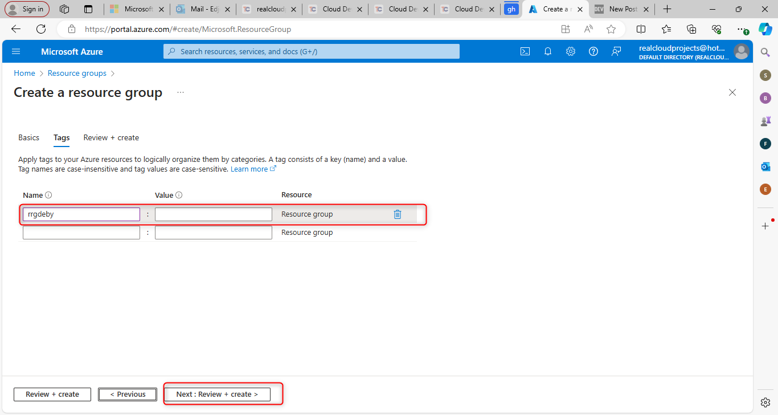Switch to the Review + create tab
This screenshot has height=415, width=778.
111,138
